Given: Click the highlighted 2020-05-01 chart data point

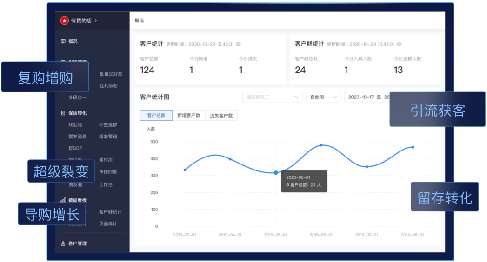Looking at the screenshot, I should coord(276,173).
